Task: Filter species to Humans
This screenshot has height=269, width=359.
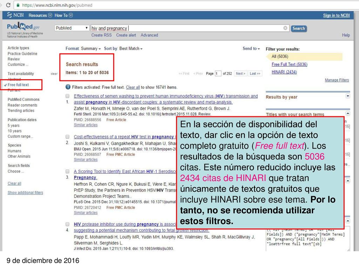Action: point(14,151)
